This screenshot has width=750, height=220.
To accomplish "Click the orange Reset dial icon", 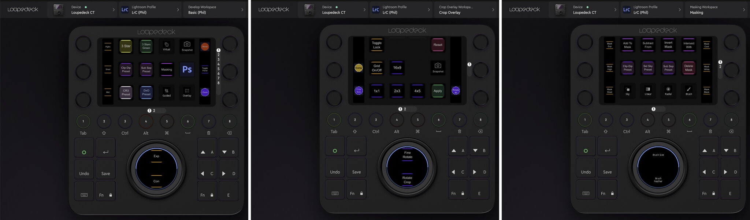I will point(205,46).
